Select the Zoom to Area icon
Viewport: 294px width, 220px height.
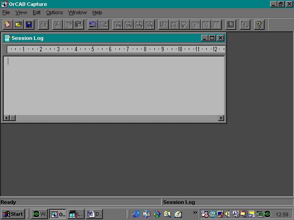[139, 24]
